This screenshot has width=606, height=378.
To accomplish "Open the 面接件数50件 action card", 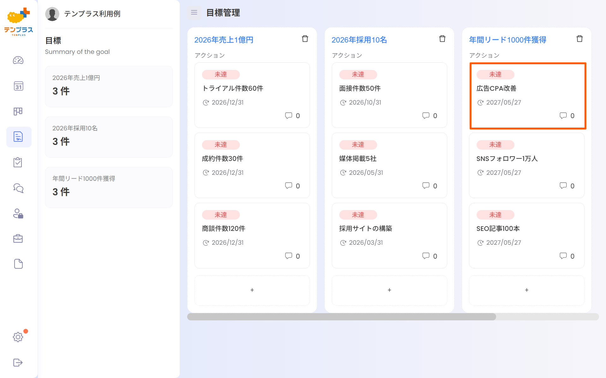I will coord(389,95).
